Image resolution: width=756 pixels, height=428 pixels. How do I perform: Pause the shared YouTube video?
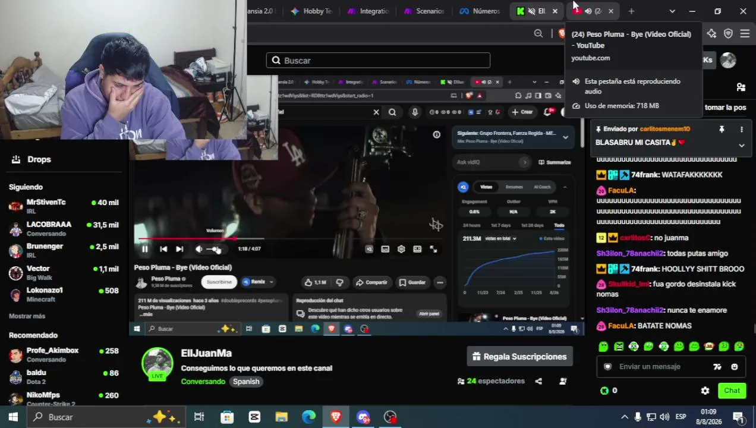144,249
